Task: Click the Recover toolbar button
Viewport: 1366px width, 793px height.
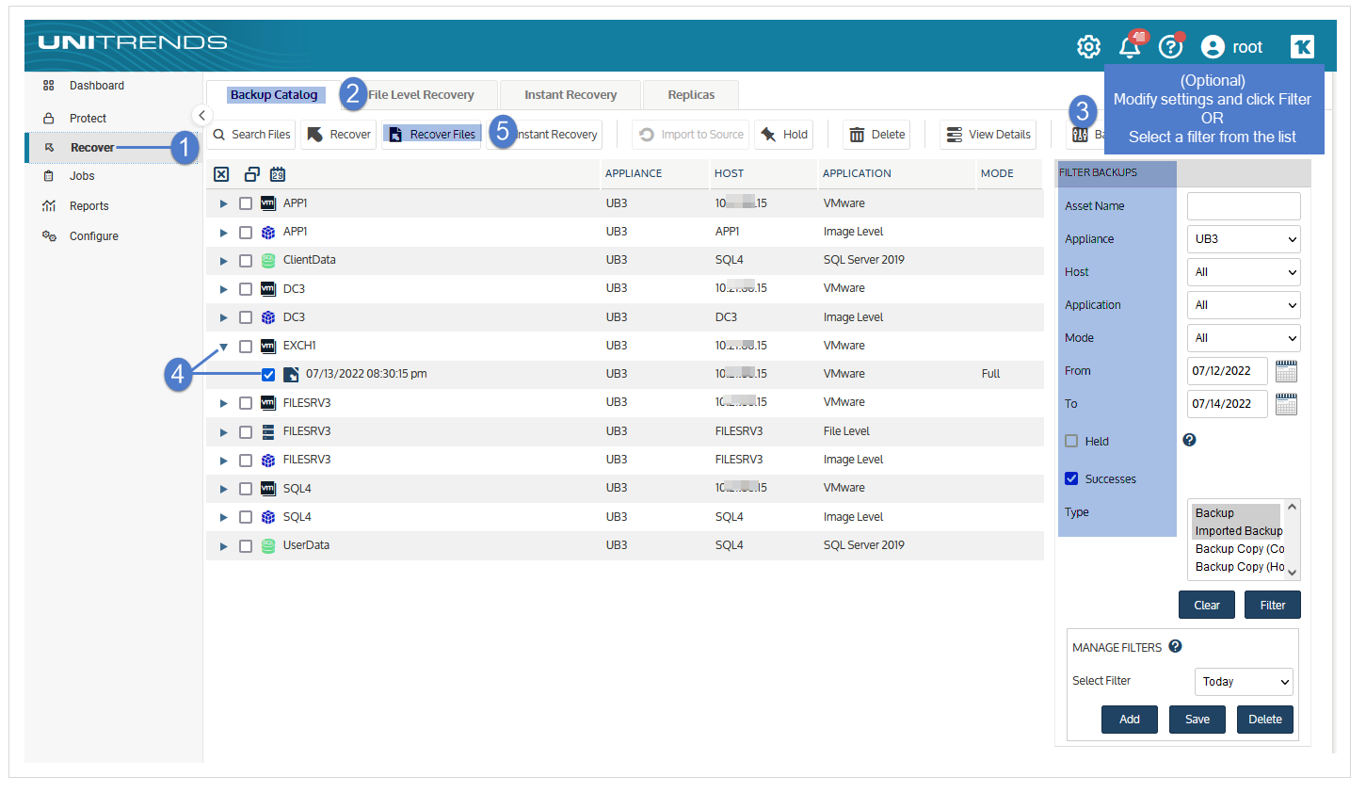Action: 339,135
